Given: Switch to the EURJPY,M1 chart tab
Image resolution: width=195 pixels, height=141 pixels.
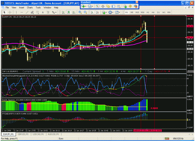Looking at the screenshot, I should point(8,134).
